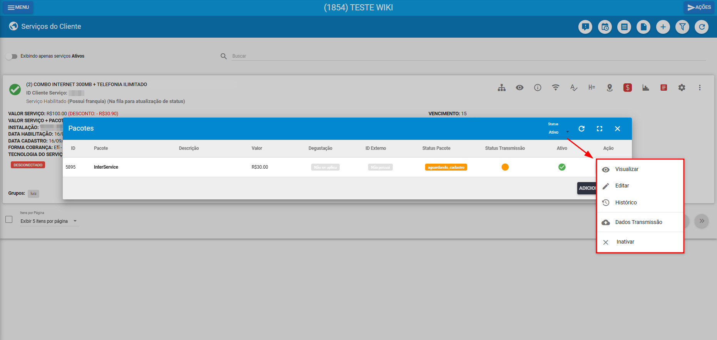Click the red dollar billing icon
717x340 pixels.
628,88
